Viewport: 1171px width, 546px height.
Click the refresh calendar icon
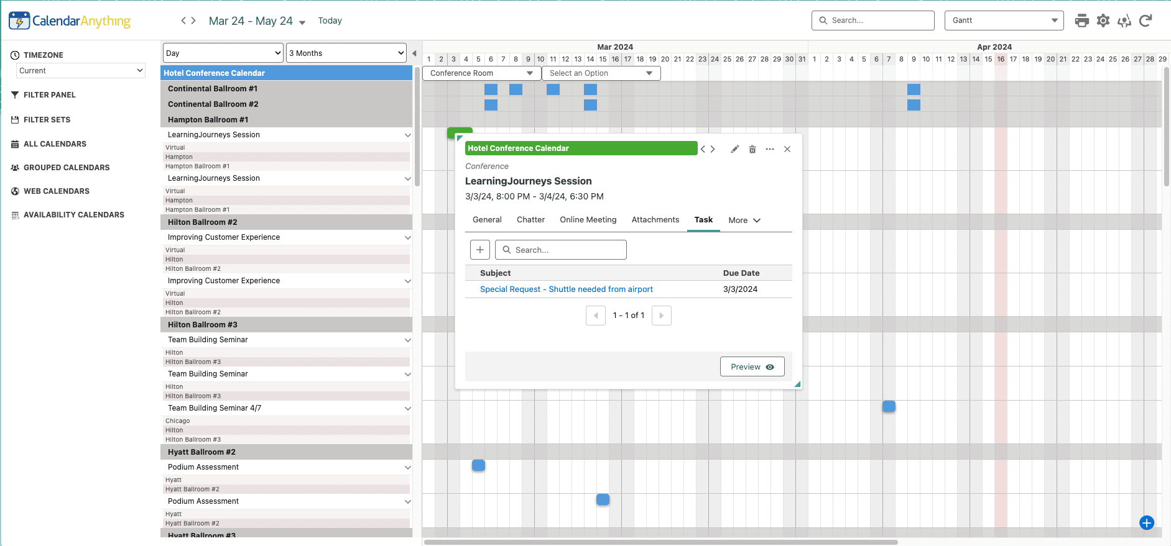click(x=1146, y=20)
